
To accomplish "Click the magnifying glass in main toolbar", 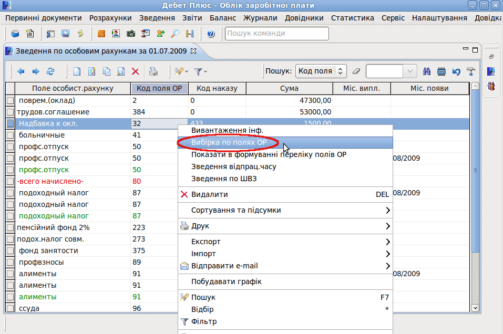I will click(175, 33).
